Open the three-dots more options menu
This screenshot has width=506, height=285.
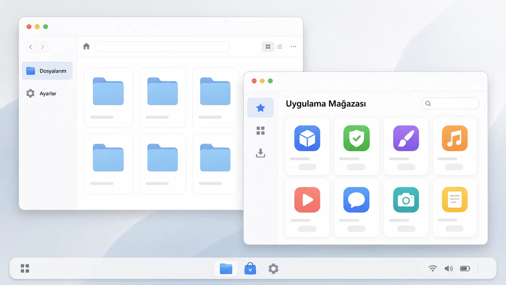click(x=293, y=47)
